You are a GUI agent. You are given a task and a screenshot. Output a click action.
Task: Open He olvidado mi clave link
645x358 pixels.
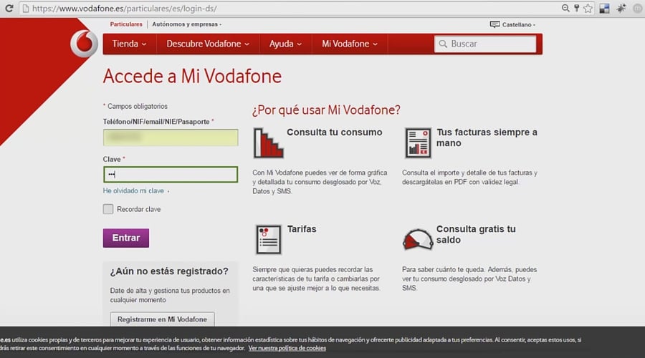tap(133, 190)
